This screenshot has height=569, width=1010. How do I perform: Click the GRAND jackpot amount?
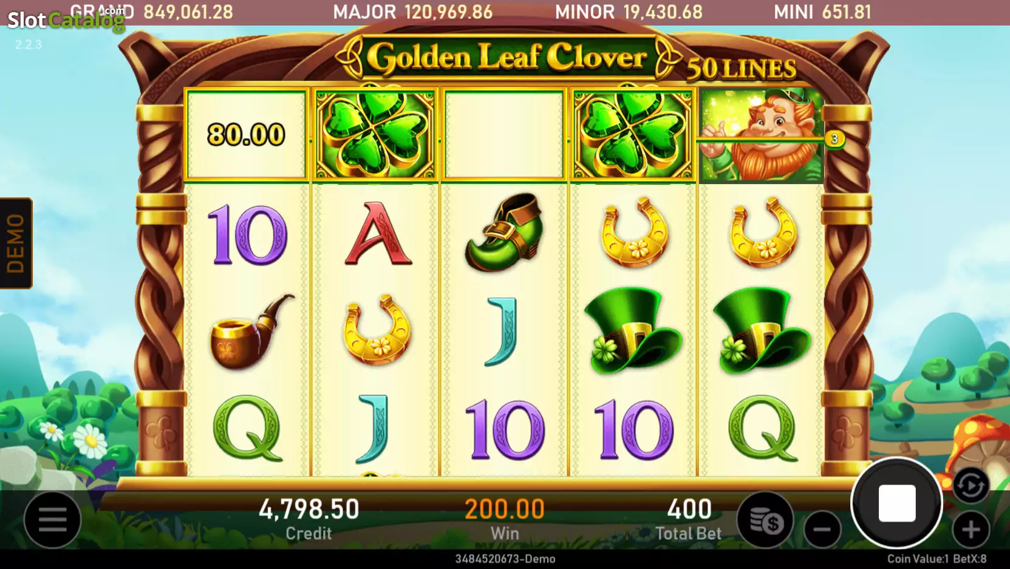pyautogui.click(x=188, y=12)
